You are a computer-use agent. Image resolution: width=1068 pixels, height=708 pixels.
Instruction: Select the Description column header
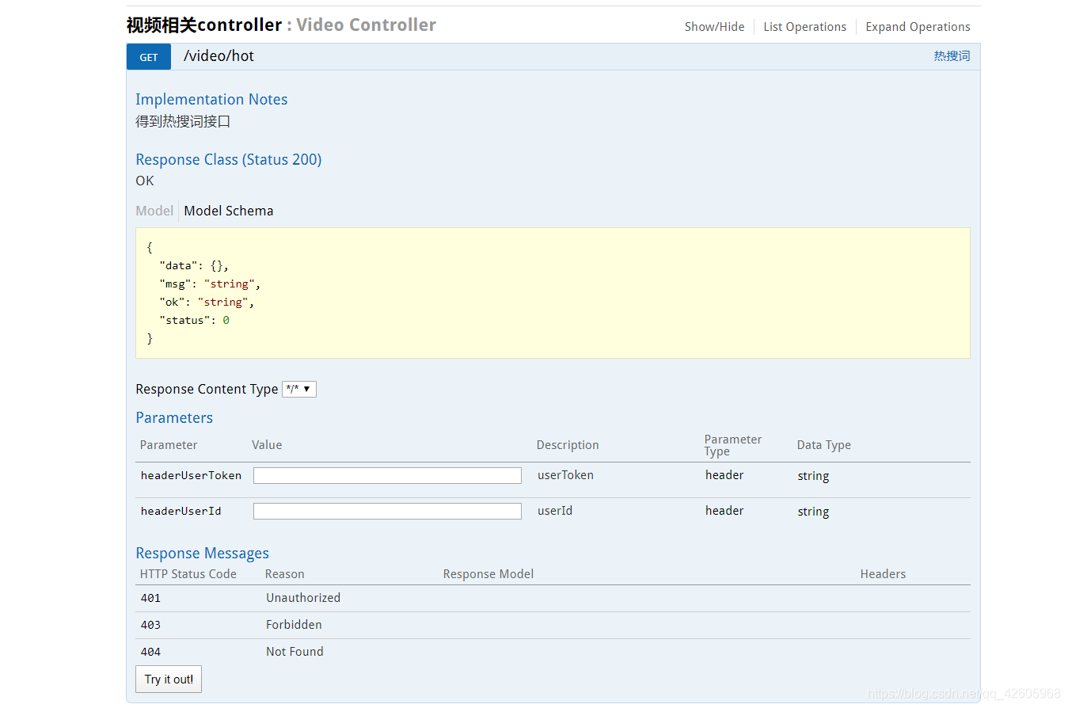pyautogui.click(x=568, y=445)
